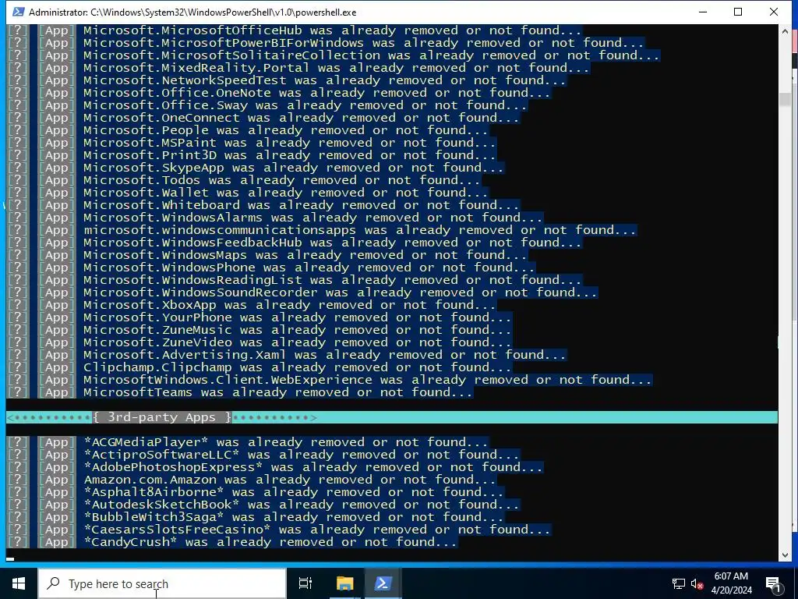Click the Microsoft.MSPaint line

[x=252, y=143]
